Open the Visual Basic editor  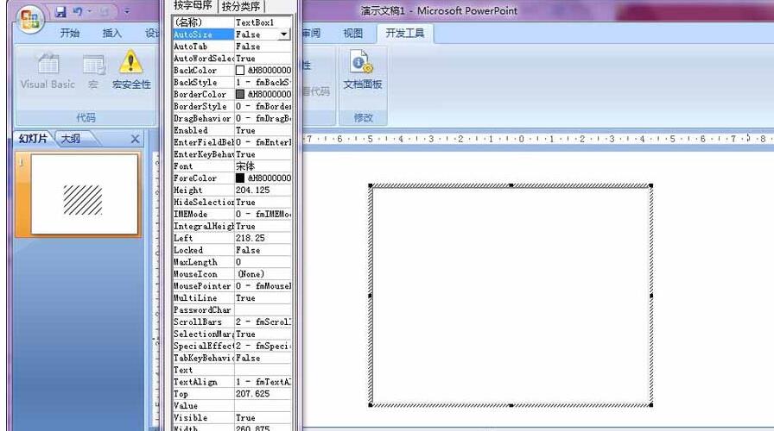pyautogui.click(x=48, y=71)
